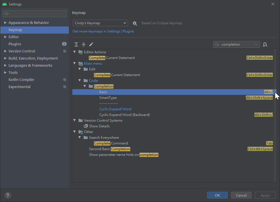Image resolution: width=280 pixels, height=202 pixels.
Task: Expand Languages & Frameworks section
Action: point(5,66)
